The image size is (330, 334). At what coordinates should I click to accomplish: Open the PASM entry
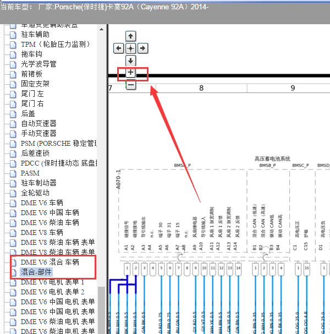tap(30, 173)
